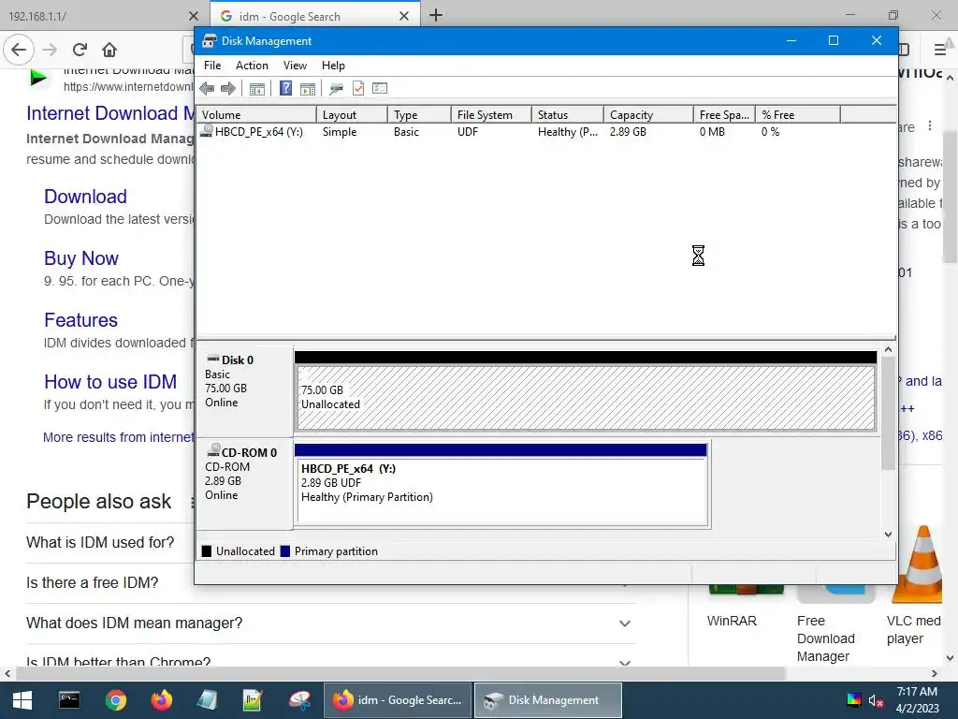Click the black Unallocated legend swatch
This screenshot has width=958, height=719.
(207, 551)
